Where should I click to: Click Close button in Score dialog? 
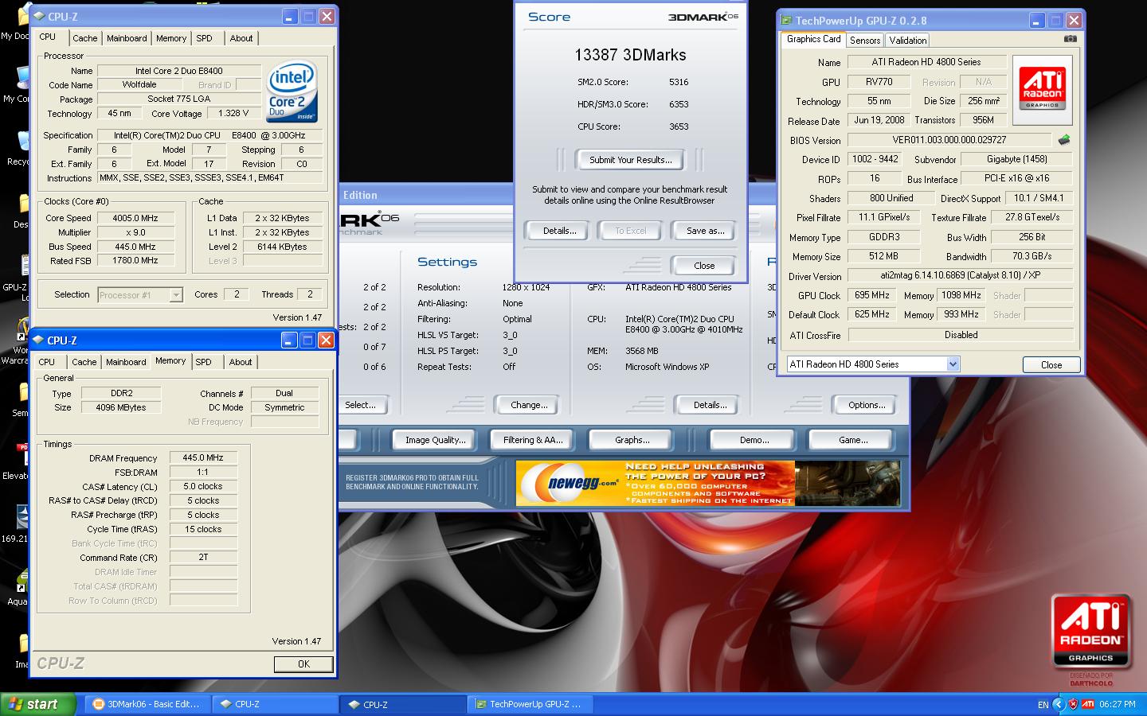click(704, 266)
